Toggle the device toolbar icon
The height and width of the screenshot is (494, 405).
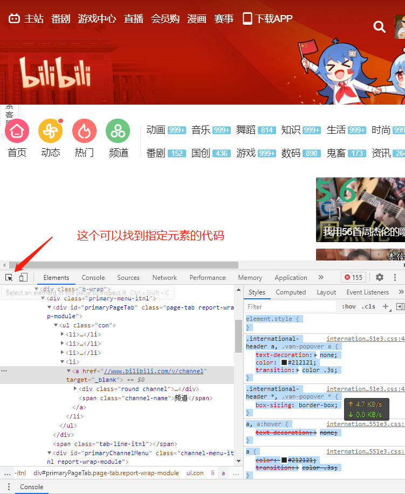click(23, 277)
